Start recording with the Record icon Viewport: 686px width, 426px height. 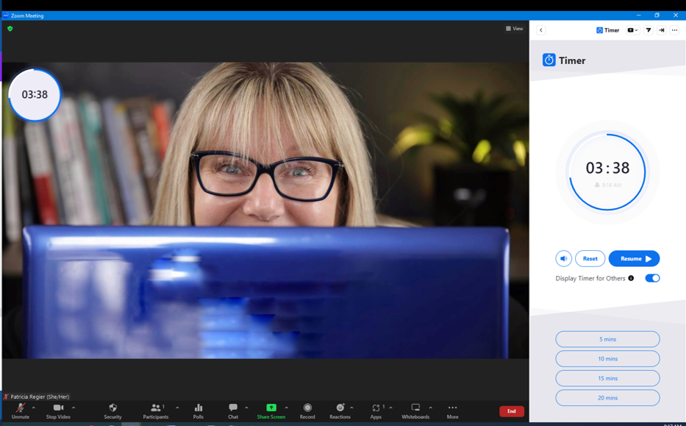[x=307, y=408]
